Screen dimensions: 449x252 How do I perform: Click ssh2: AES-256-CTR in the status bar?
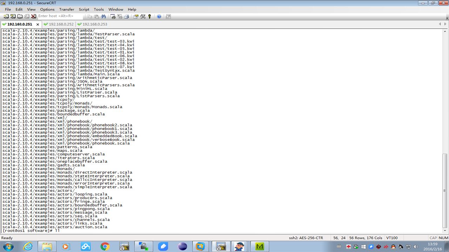click(x=306, y=238)
